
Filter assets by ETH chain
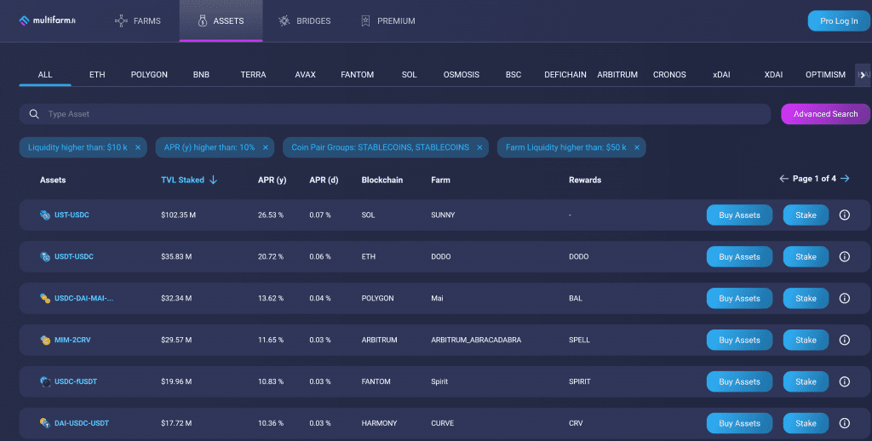97,75
